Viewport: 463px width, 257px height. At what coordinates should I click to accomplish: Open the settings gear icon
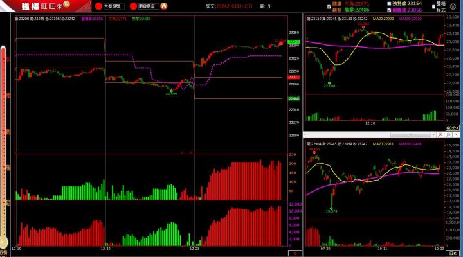point(453,6)
